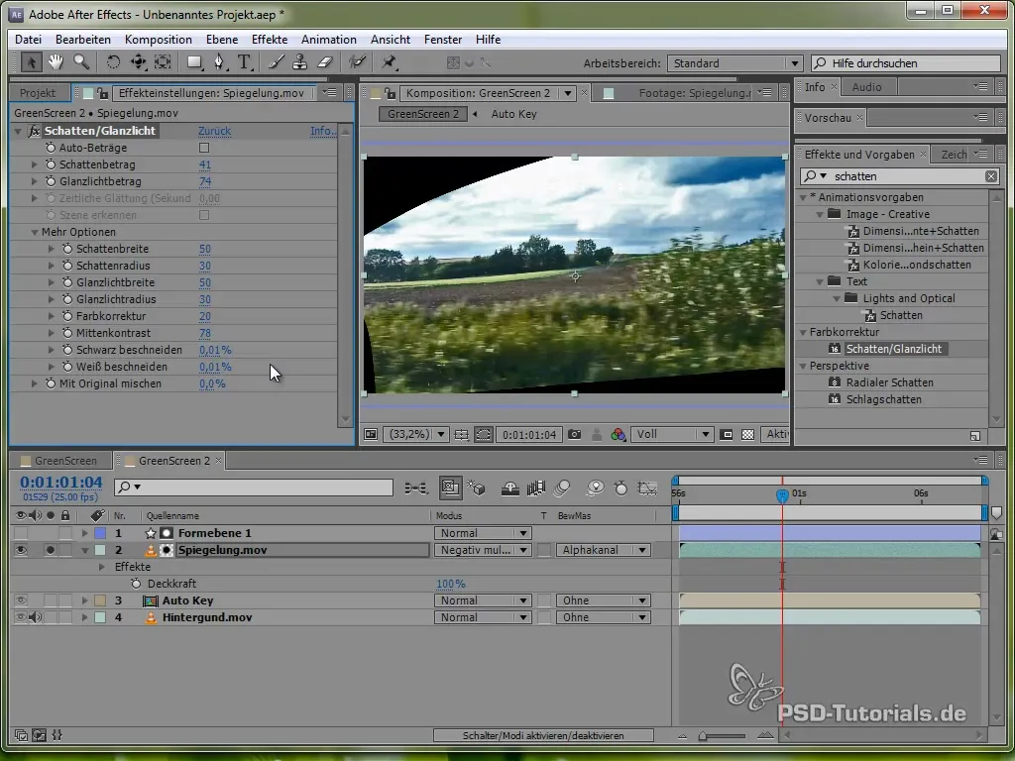1015x761 pixels.
Task: Select the Eraser tool
Action: pos(325,62)
